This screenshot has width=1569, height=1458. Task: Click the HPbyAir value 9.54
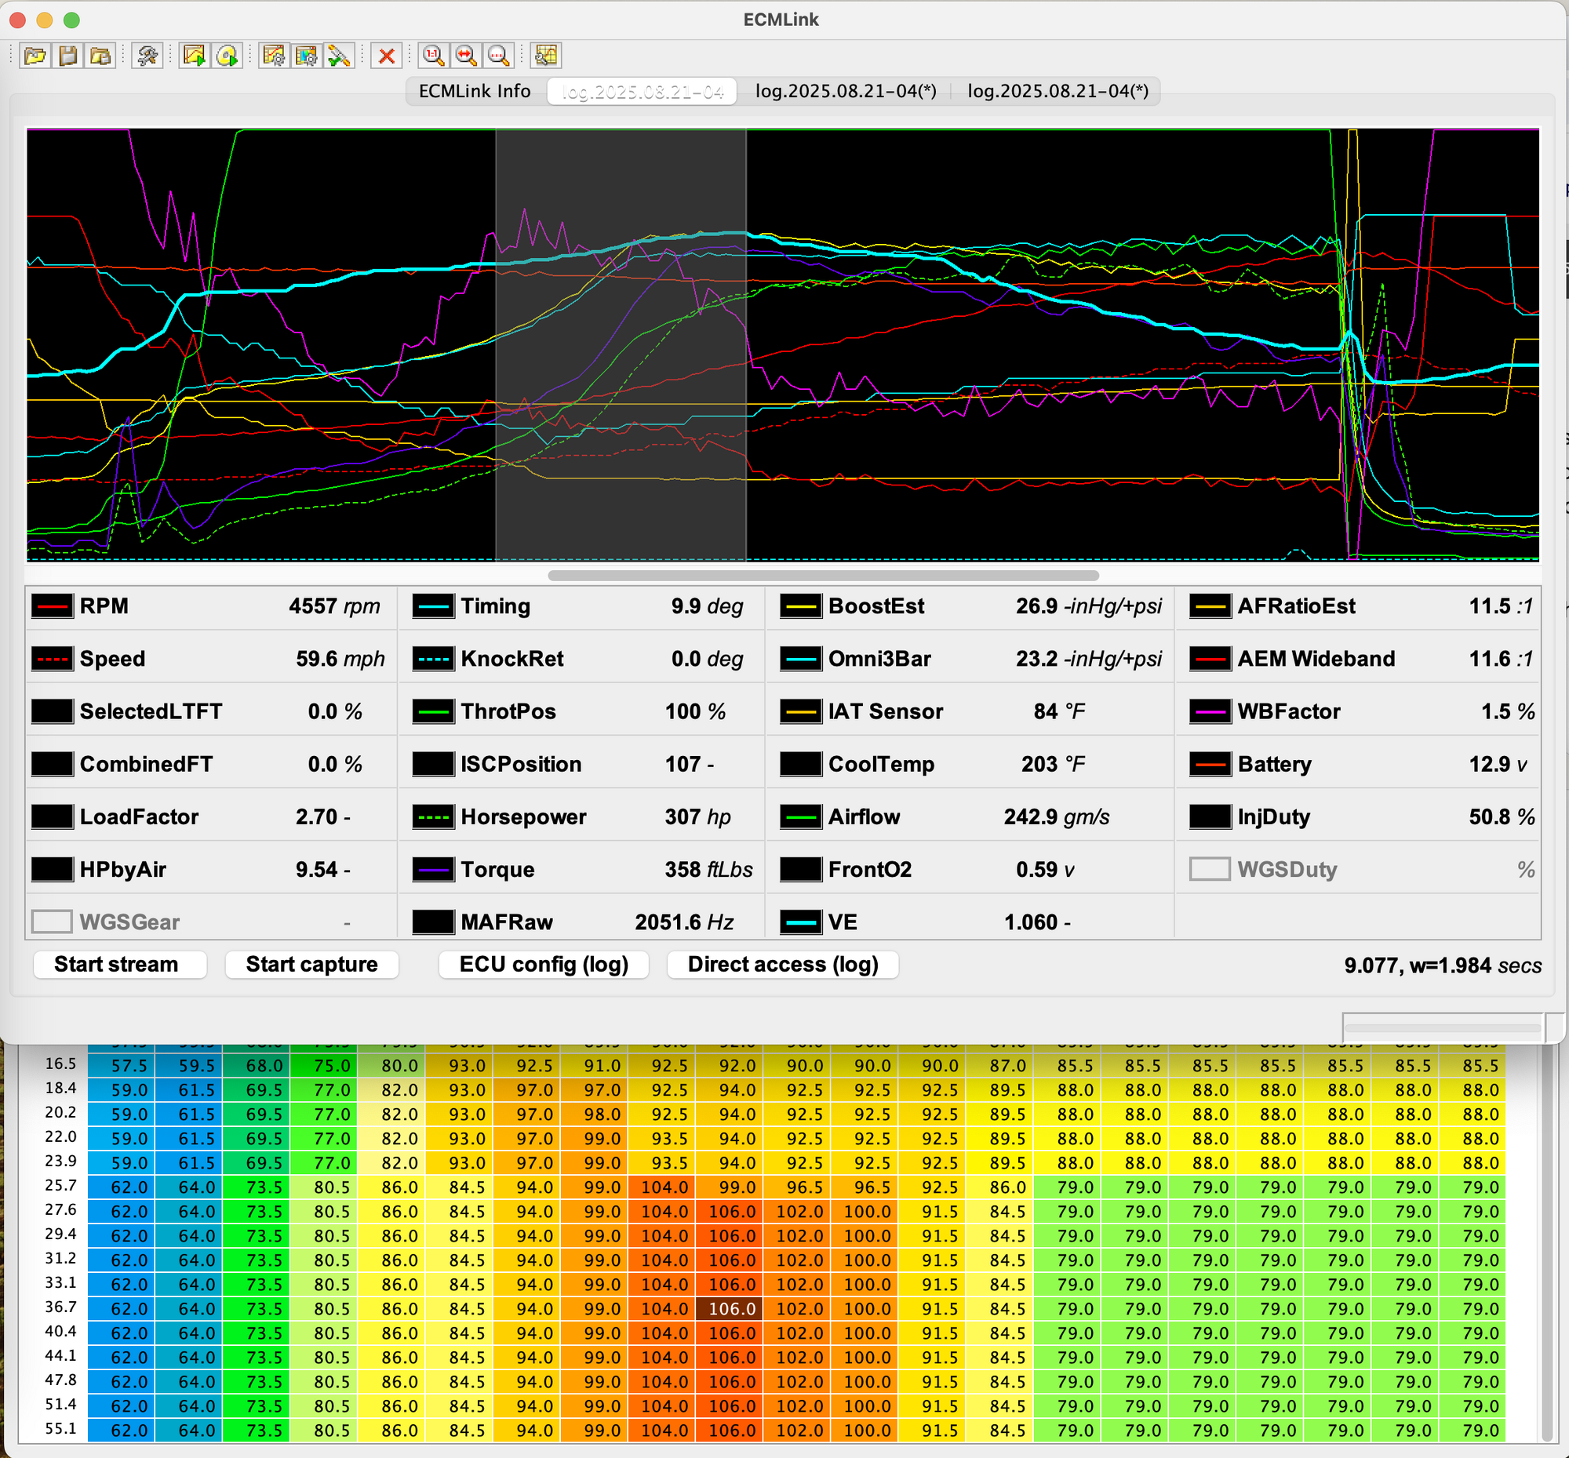pyautogui.click(x=318, y=870)
